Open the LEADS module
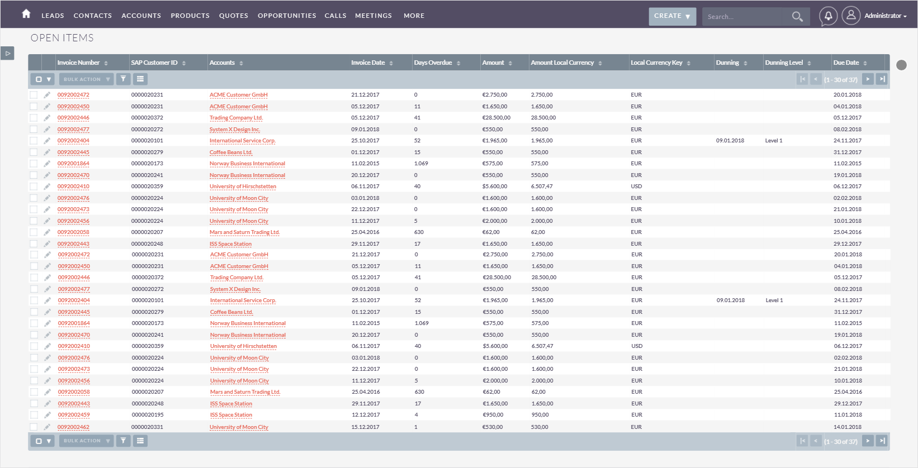918x468 pixels. tap(53, 16)
